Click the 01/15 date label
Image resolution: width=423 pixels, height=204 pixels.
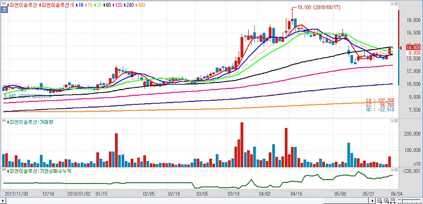click(101, 194)
